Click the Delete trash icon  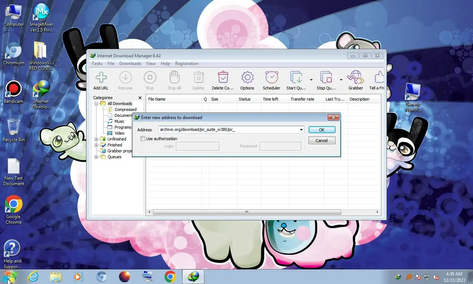pyautogui.click(x=198, y=78)
